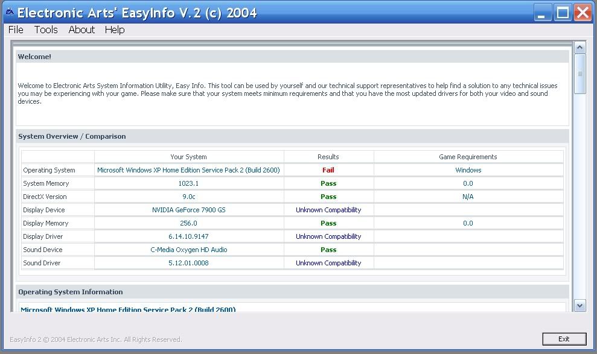Click the red Fail result
This screenshot has height=354, width=597.
(x=328, y=170)
